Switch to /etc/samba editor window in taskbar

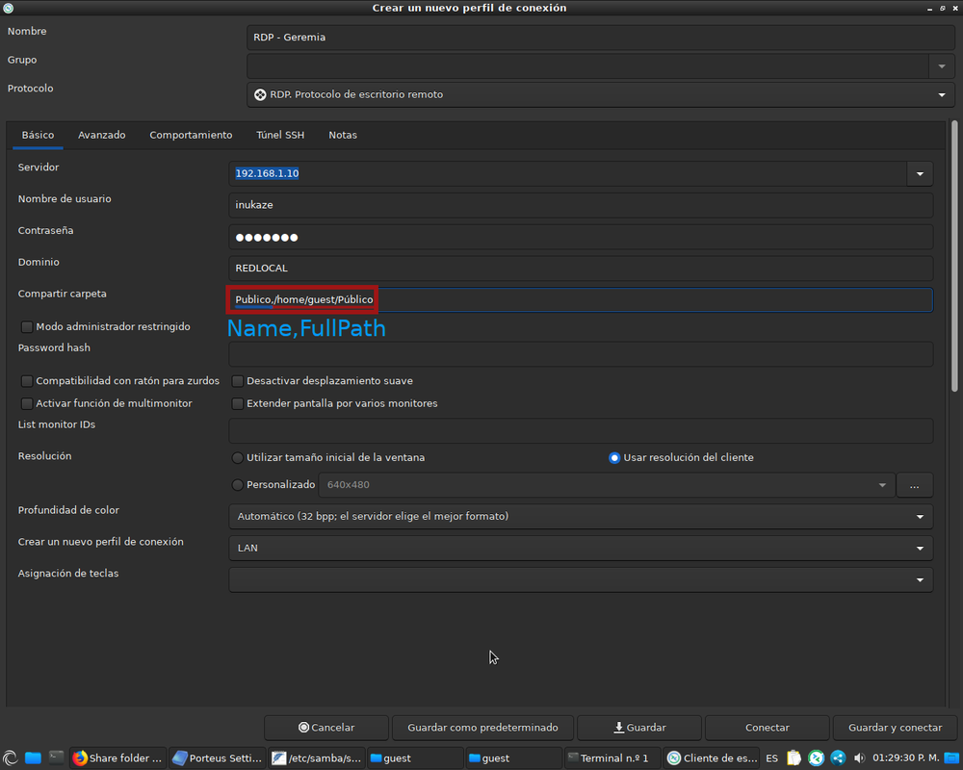[317, 758]
